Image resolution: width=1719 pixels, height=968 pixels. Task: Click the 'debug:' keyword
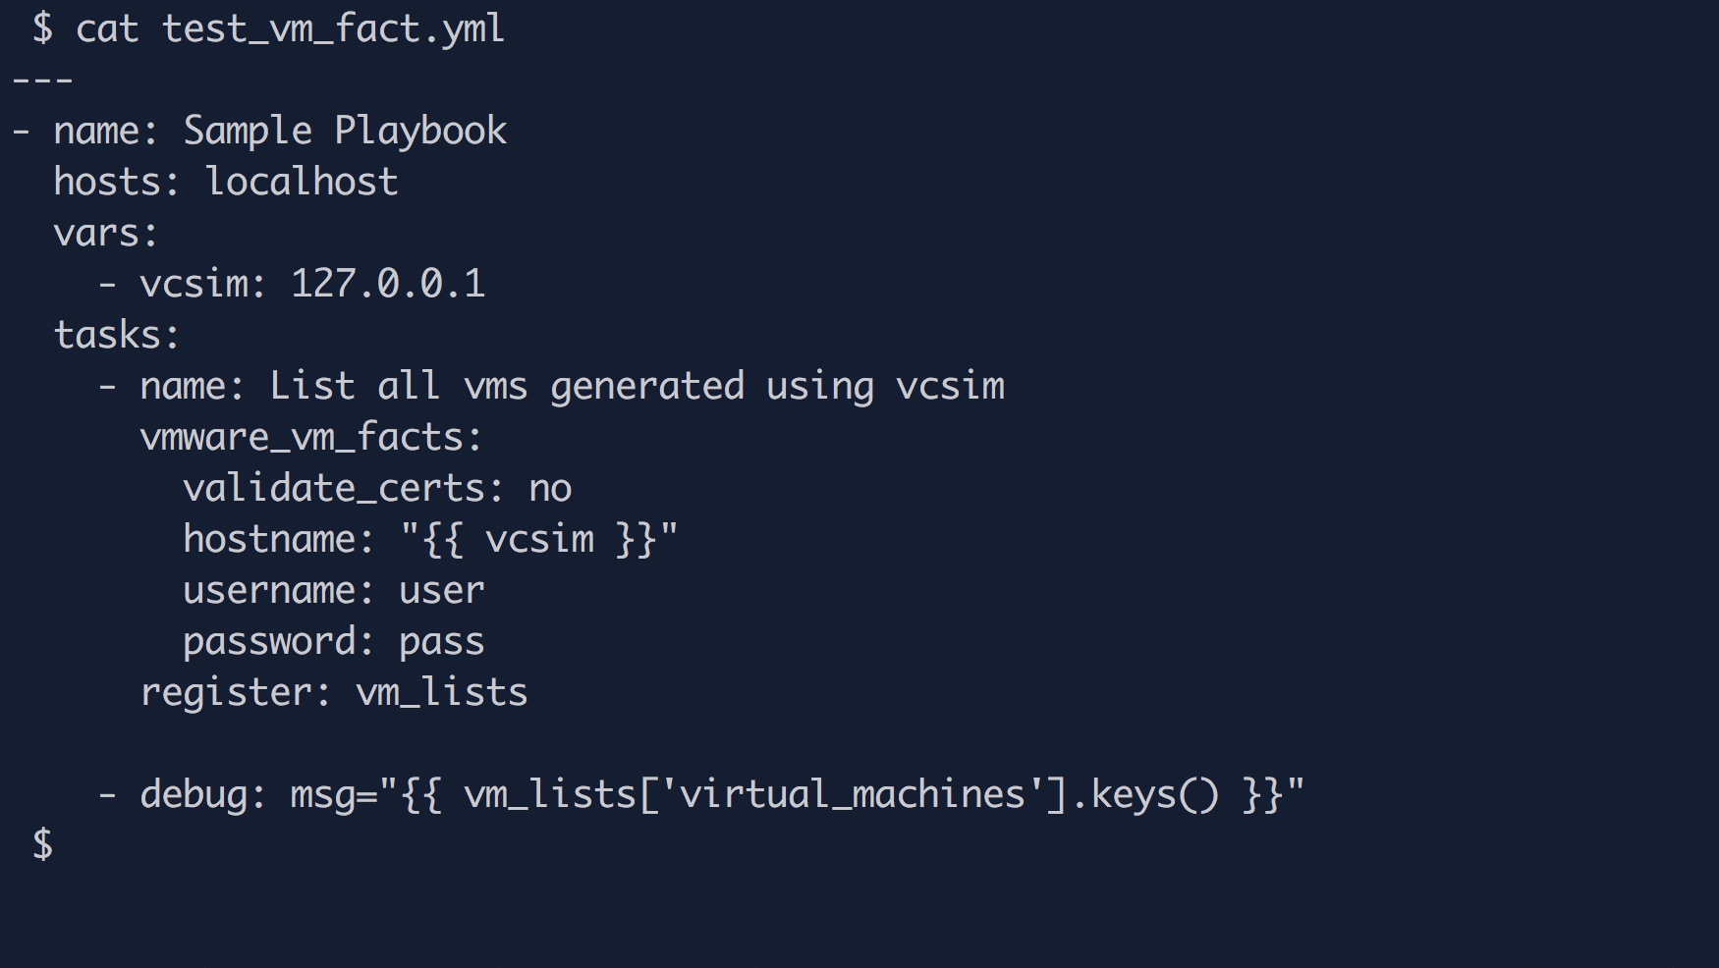click(x=202, y=794)
